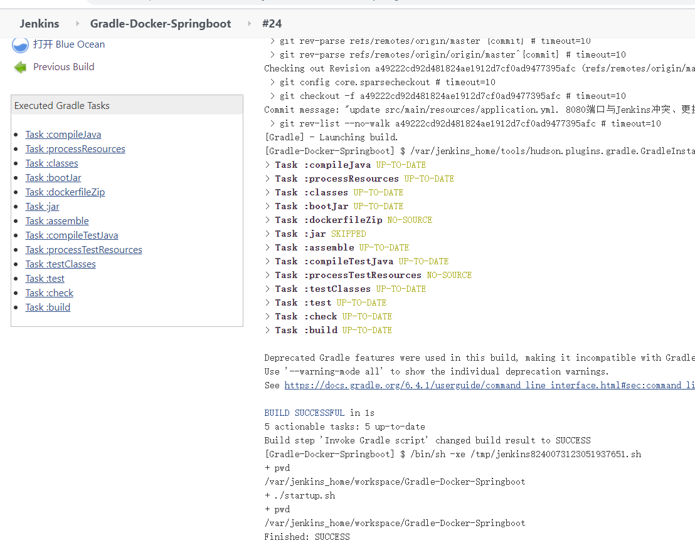The image size is (695, 558).
Task: Click console line Task :processTestResources NO-SOURCE
Action: coord(368,275)
